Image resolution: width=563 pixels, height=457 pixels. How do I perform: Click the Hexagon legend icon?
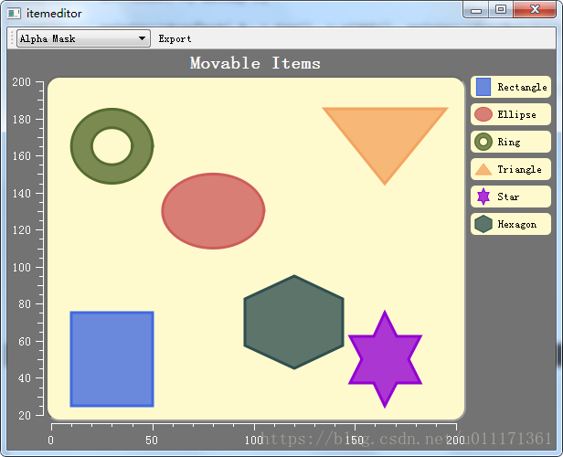(483, 224)
